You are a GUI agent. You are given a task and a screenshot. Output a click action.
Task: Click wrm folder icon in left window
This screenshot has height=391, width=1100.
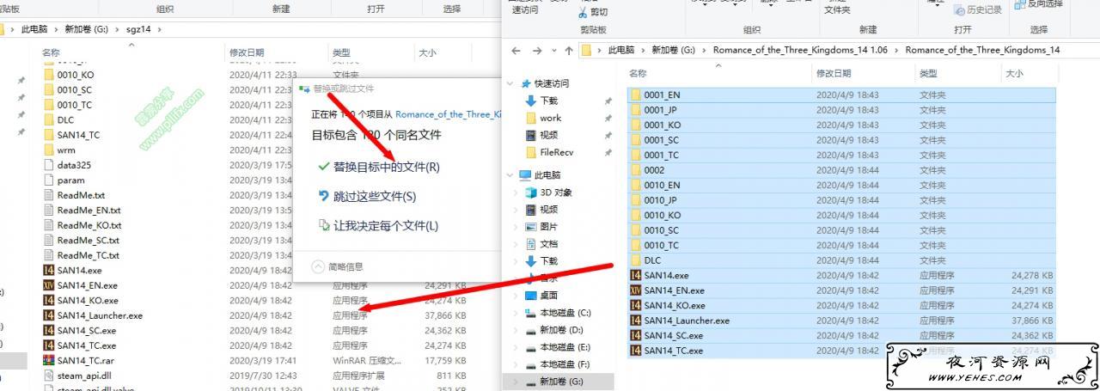[49, 150]
